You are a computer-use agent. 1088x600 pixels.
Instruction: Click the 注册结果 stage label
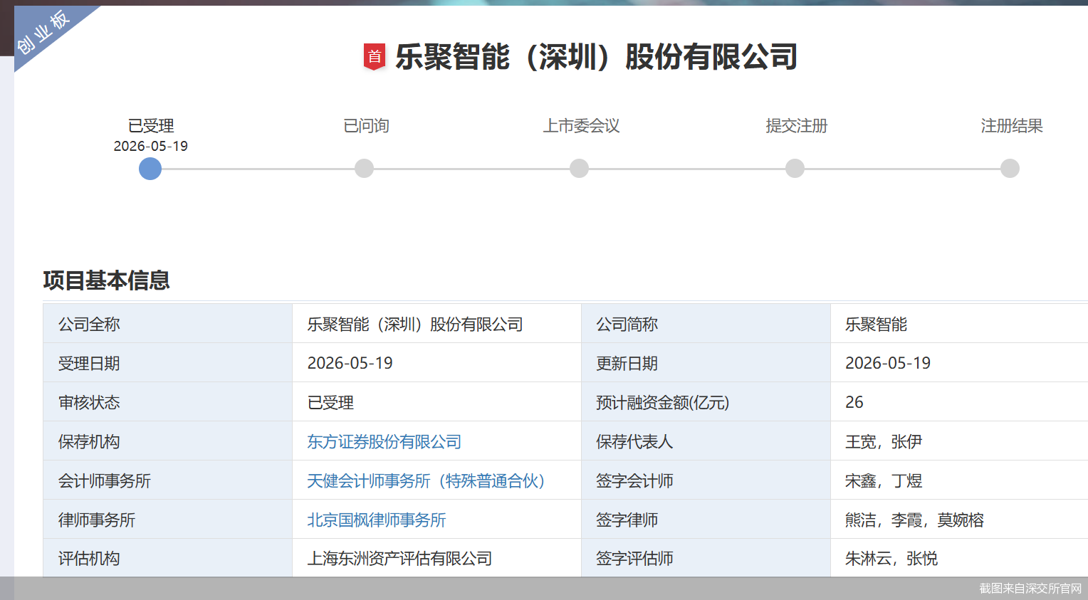(x=1011, y=126)
